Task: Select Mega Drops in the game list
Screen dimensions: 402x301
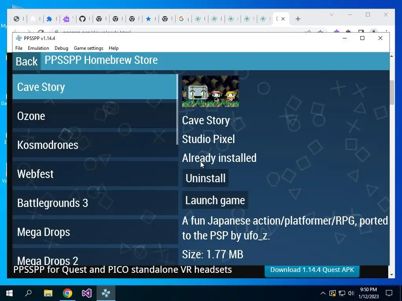Action: 95,232
